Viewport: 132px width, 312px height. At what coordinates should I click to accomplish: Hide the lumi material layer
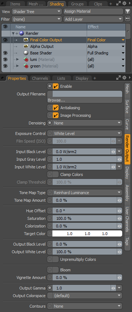pos(5,59)
